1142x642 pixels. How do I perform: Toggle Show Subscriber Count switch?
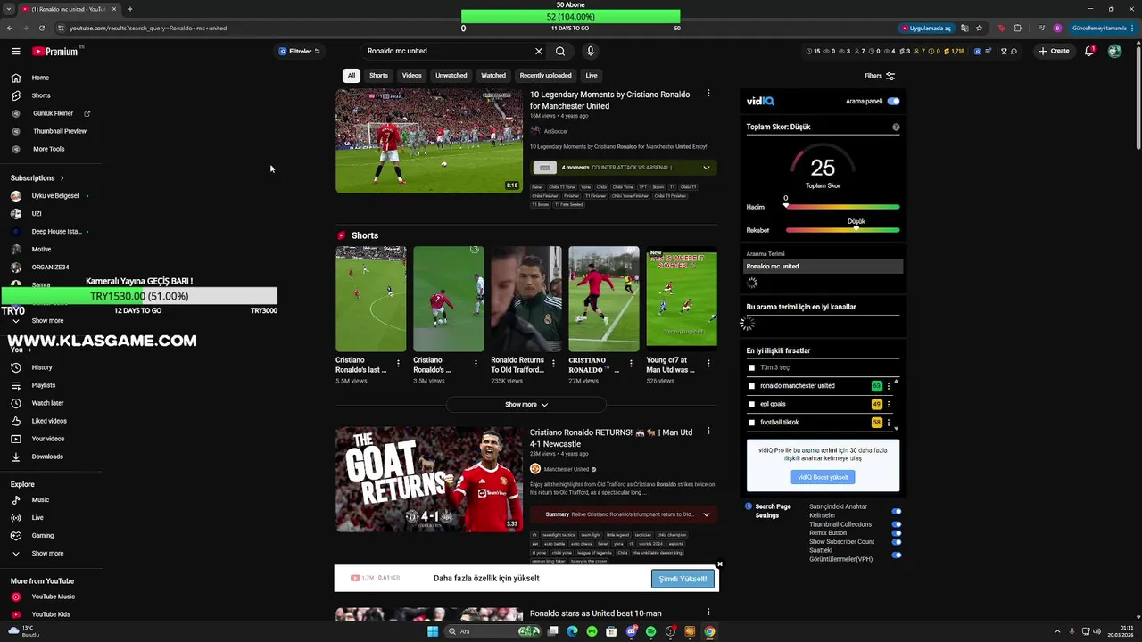[897, 542]
